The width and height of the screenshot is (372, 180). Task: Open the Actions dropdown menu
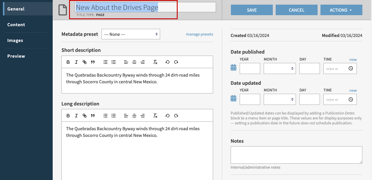[x=341, y=10]
